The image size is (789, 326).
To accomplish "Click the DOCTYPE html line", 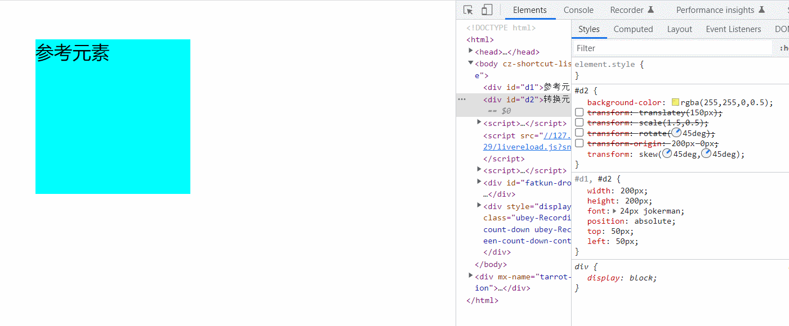I will [x=501, y=28].
